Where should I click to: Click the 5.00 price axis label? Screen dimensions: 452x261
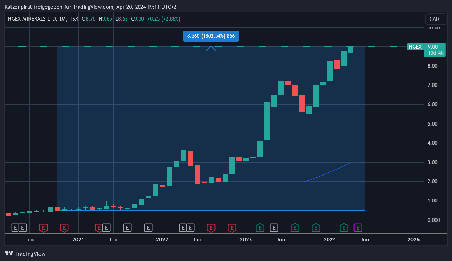[433, 124]
